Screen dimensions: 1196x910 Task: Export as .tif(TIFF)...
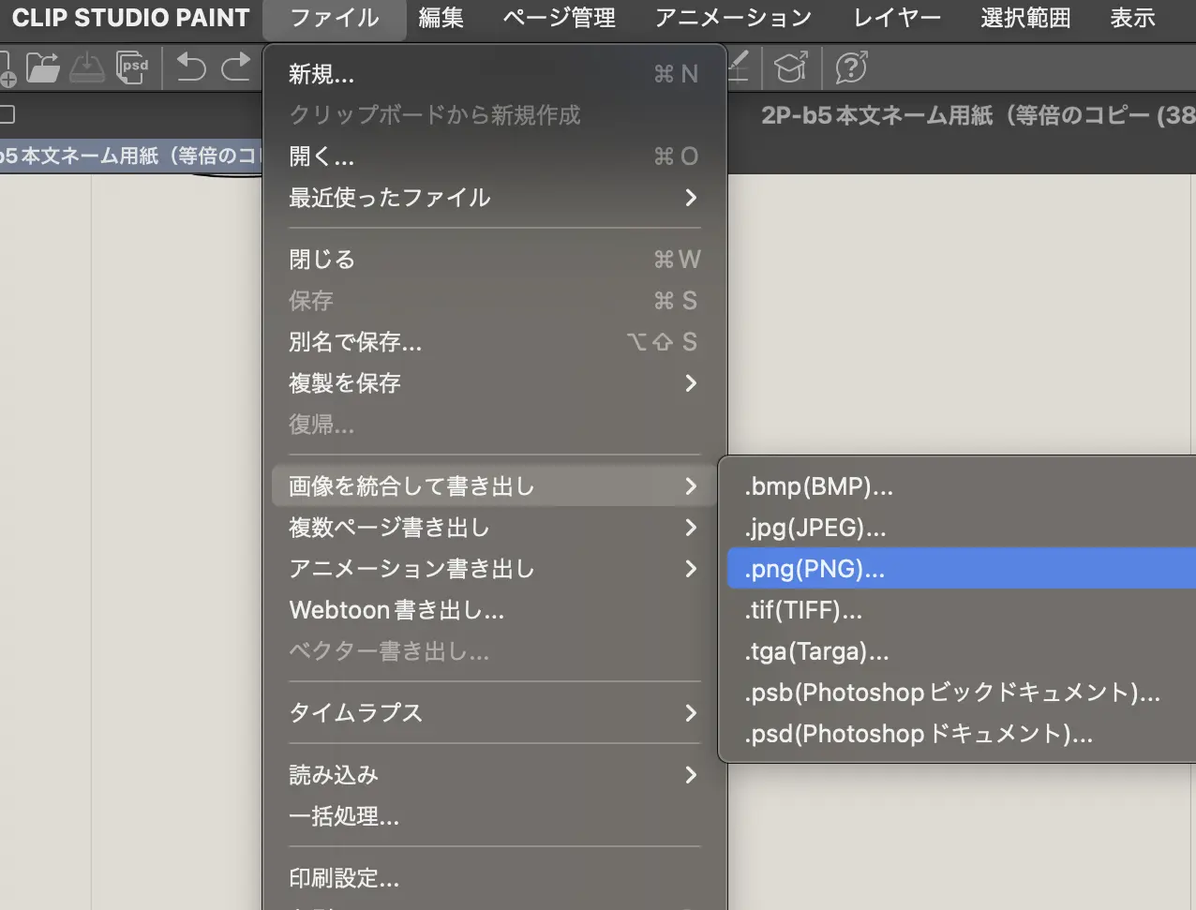[x=961, y=610]
